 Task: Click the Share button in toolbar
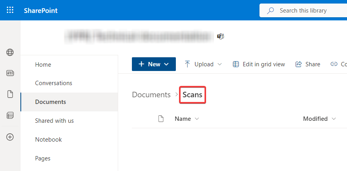pyautogui.click(x=308, y=64)
